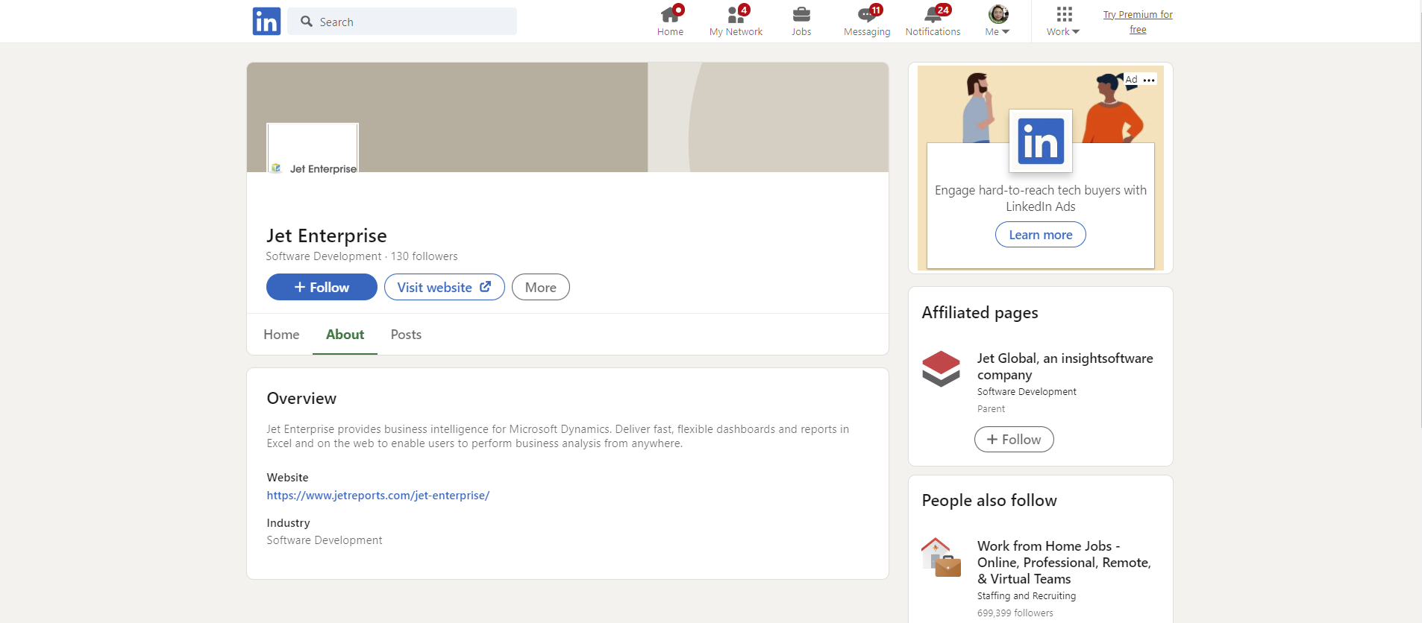Open the Home feed icon in the navigation bar

[x=671, y=14]
